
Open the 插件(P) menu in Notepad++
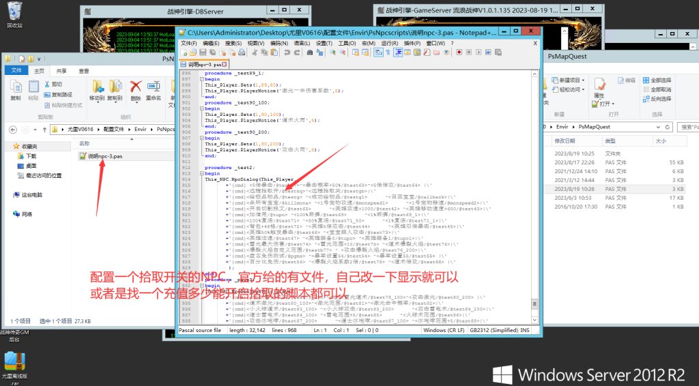tap(412, 43)
